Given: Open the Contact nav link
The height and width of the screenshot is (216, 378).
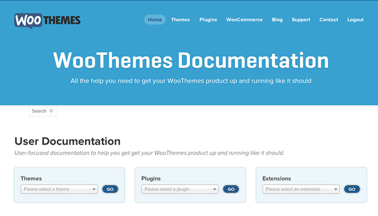Looking at the screenshot, I should [x=329, y=20].
